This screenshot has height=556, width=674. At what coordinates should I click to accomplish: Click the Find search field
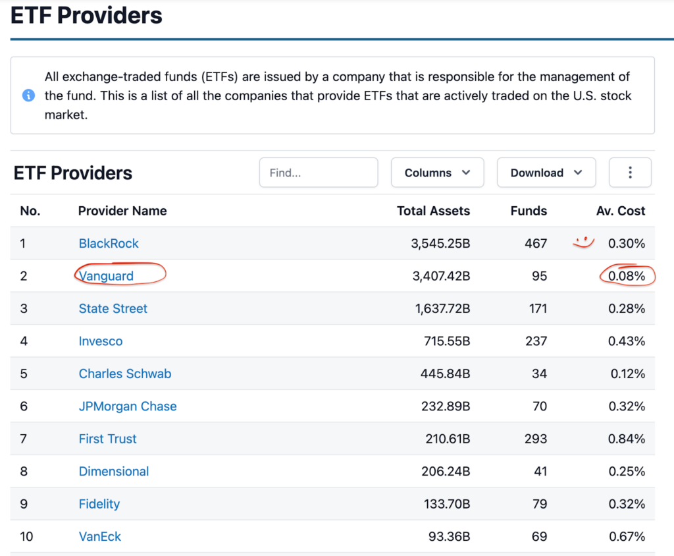[x=319, y=173]
